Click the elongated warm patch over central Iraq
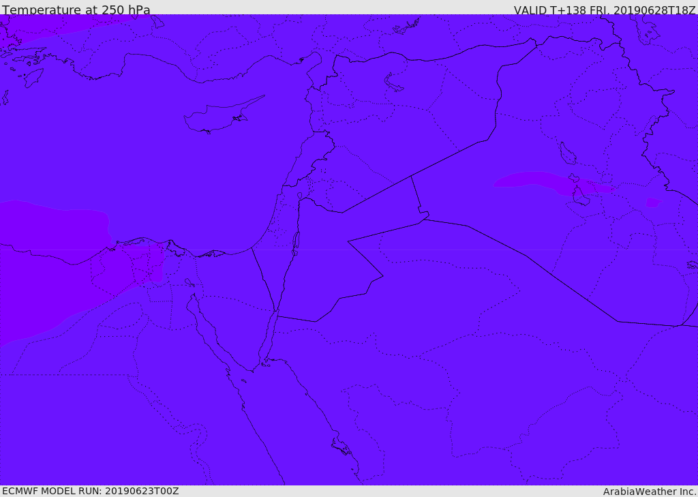This screenshot has width=698, height=497. (x=552, y=183)
